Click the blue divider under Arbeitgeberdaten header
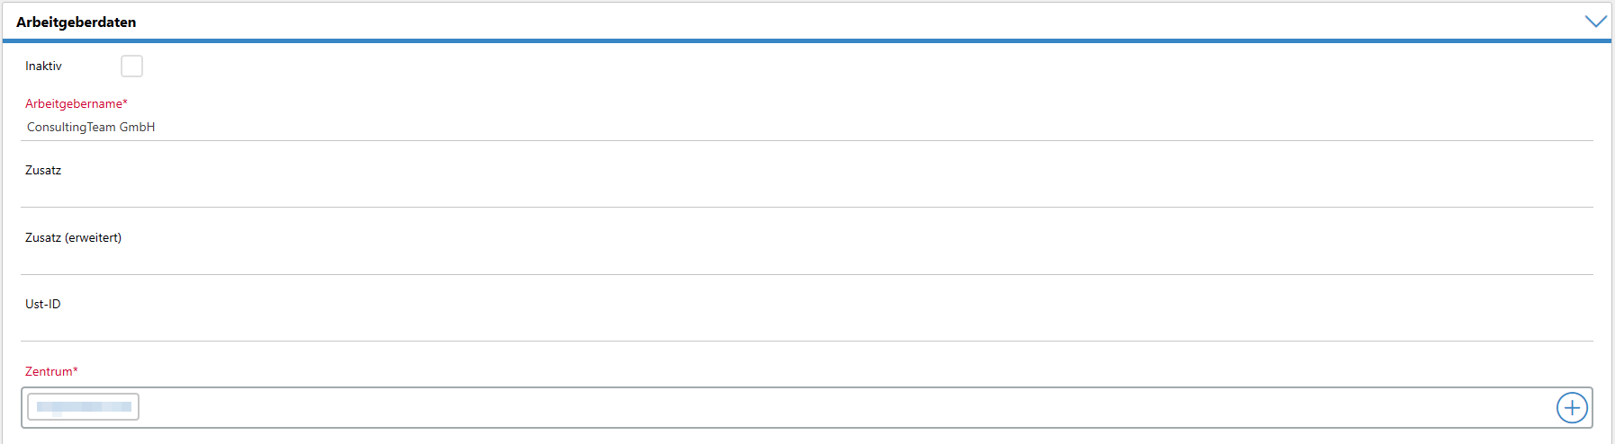 pyautogui.click(x=807, y=40)
